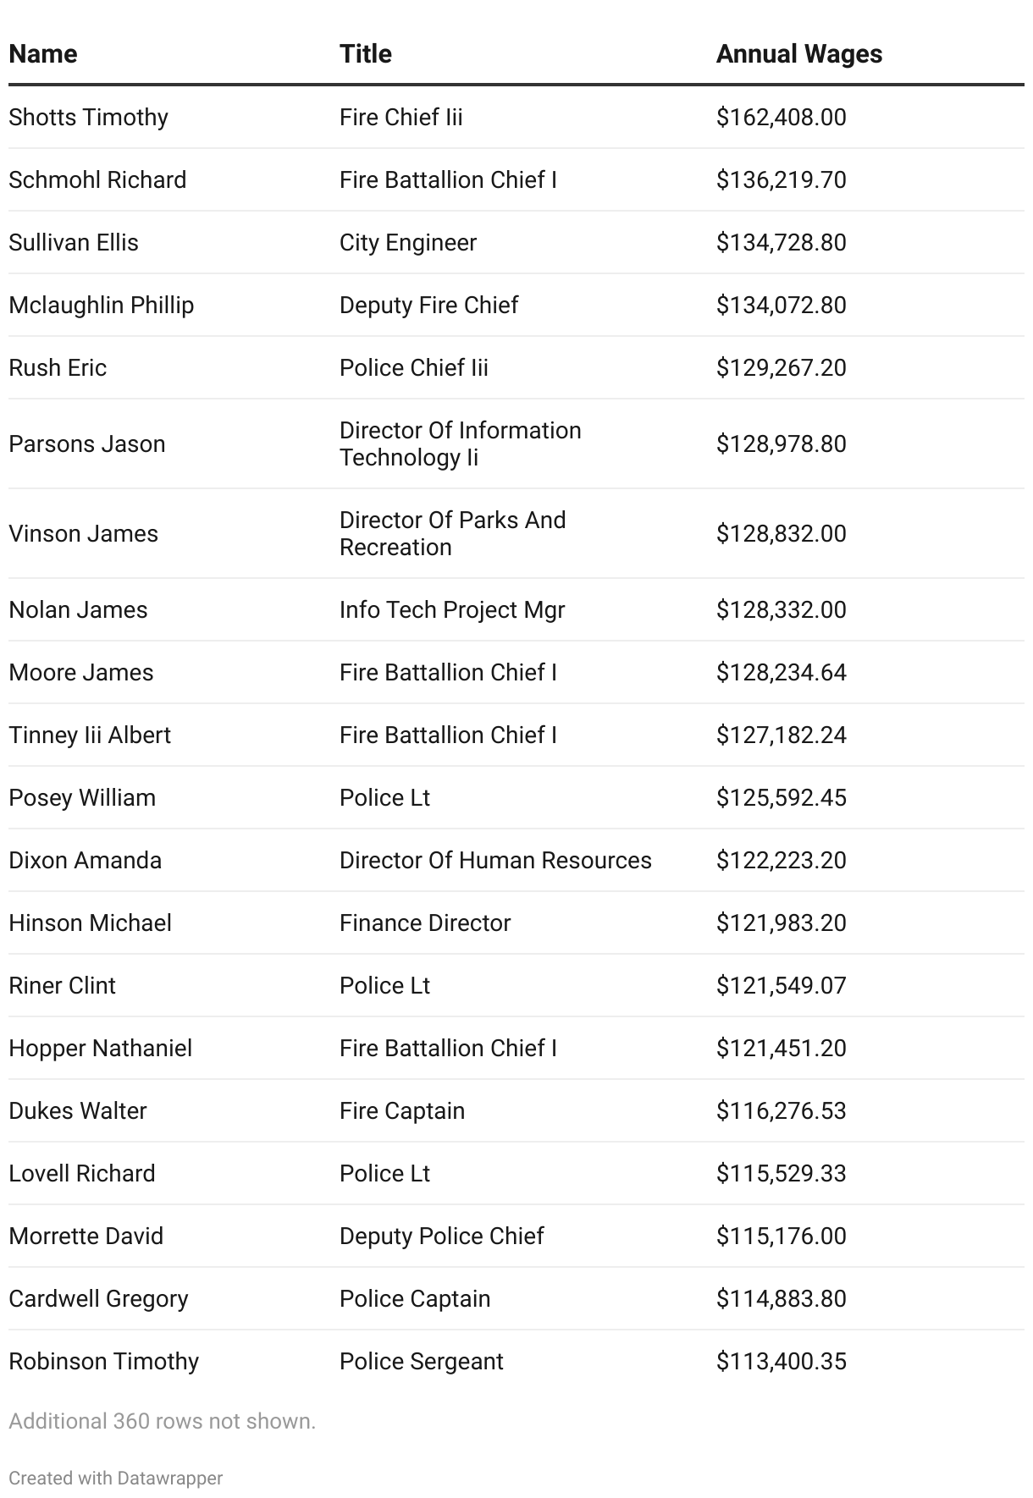The width and height of the screenshot is (1033, 1498).
Task: Click the Info Tech Project Mgr title
Action: pyautogui.click(x=452, y=609)
